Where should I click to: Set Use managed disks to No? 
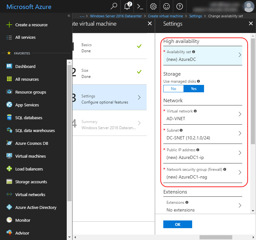pos(174,88)
